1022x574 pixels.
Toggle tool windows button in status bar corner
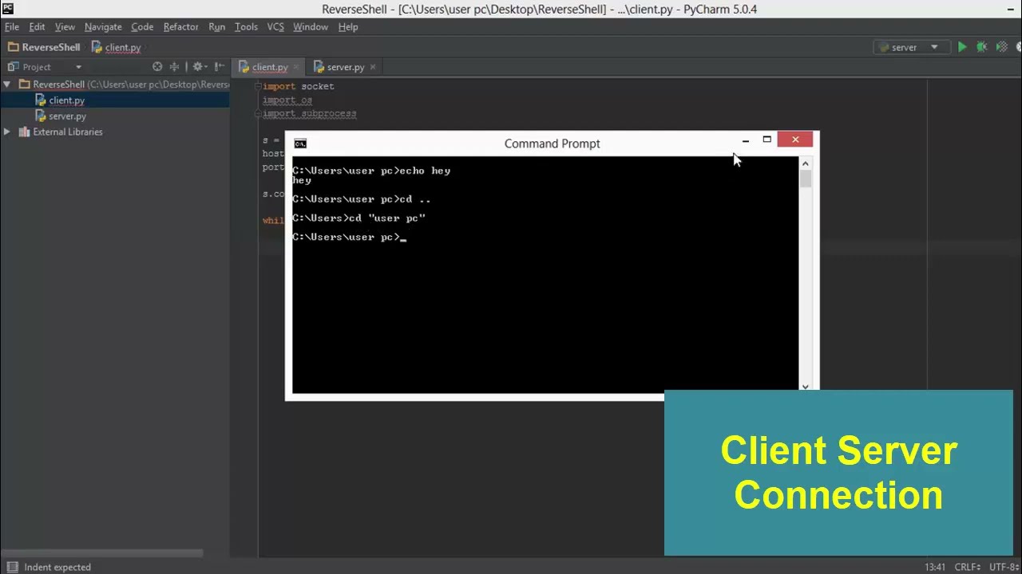point(12,567)
